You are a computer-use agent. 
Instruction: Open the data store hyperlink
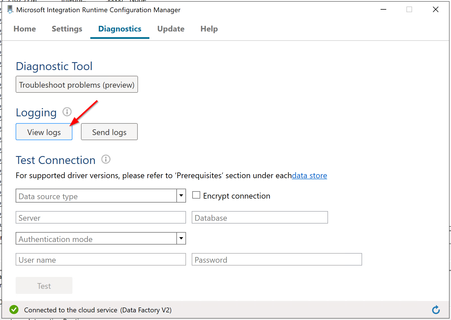[x=310, y=176]
